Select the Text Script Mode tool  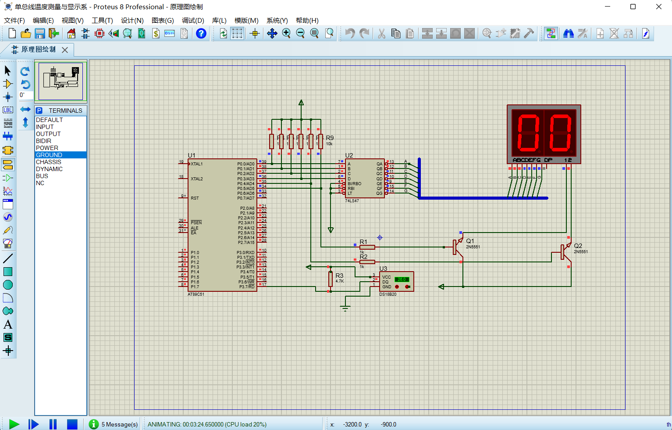click(8, 123)
